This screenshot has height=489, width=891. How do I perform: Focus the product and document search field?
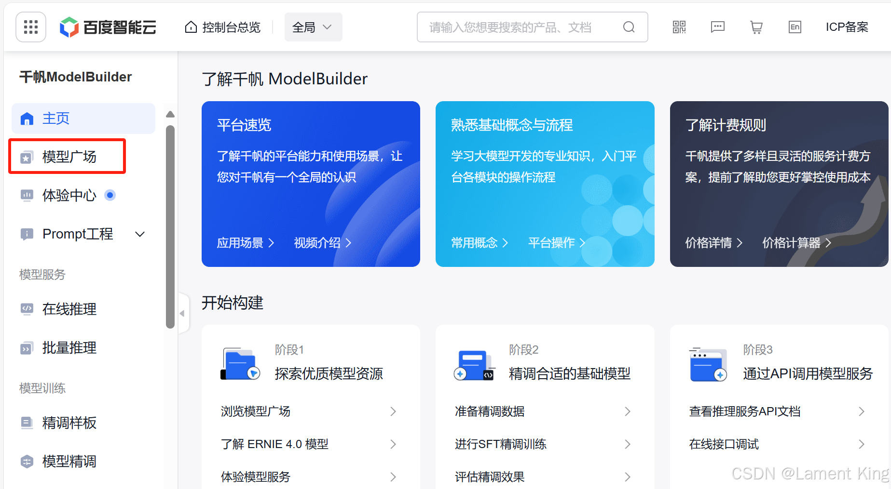[x=532, y=27]
